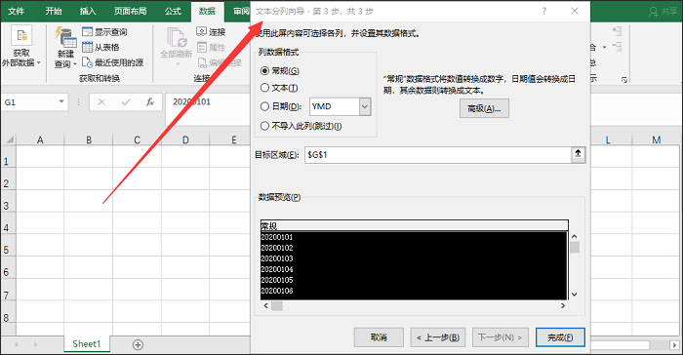
Task: Select column A header
Action: [40, 139]
